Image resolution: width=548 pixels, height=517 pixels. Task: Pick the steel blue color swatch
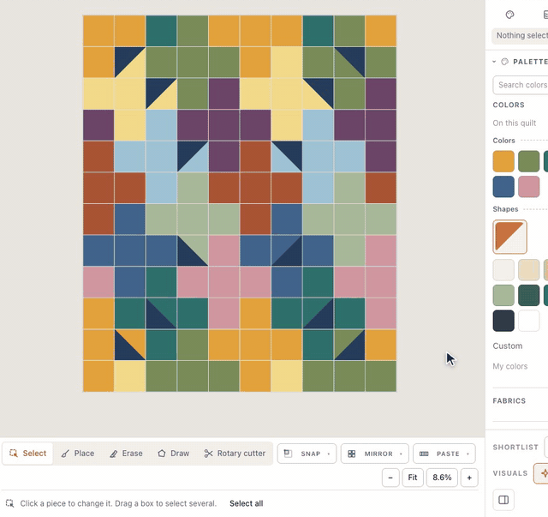pyautogui.click(x=503, y=187)
